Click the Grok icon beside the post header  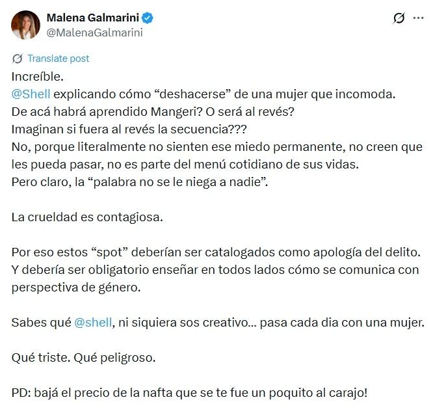click(x=399, y=19)
